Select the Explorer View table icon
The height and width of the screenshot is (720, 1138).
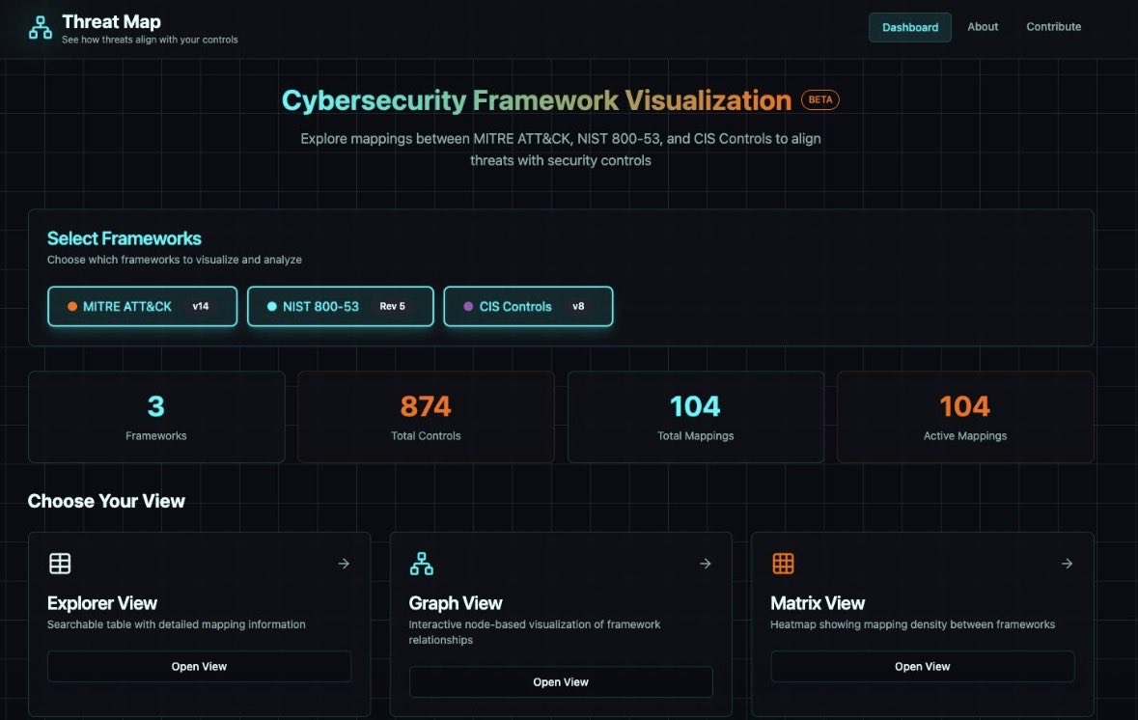pos(60,563)
